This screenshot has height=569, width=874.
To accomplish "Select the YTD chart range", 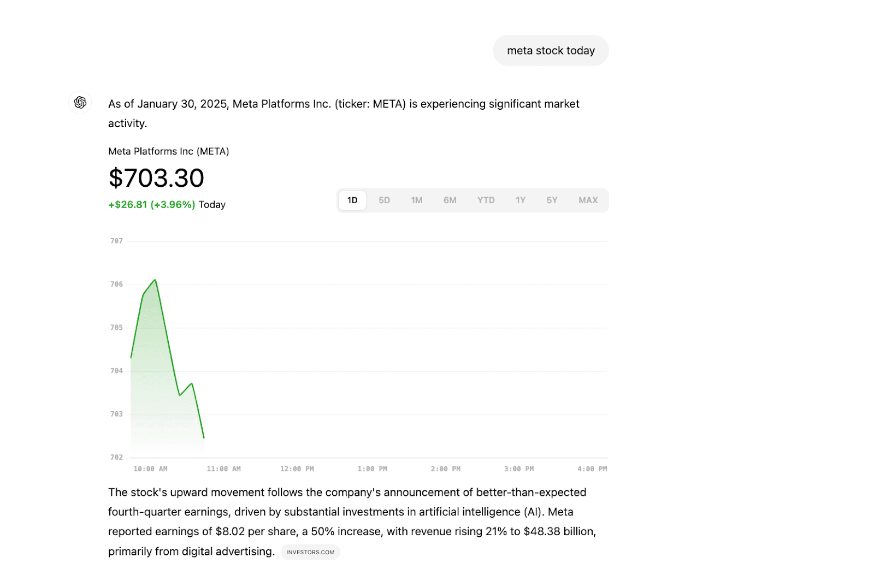I will point(486,200).
